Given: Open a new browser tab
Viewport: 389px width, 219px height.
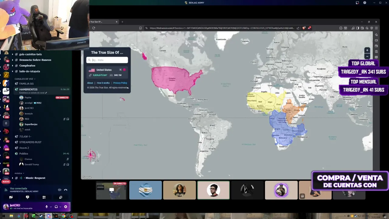Looking at the screenshot, I should 122,22.
